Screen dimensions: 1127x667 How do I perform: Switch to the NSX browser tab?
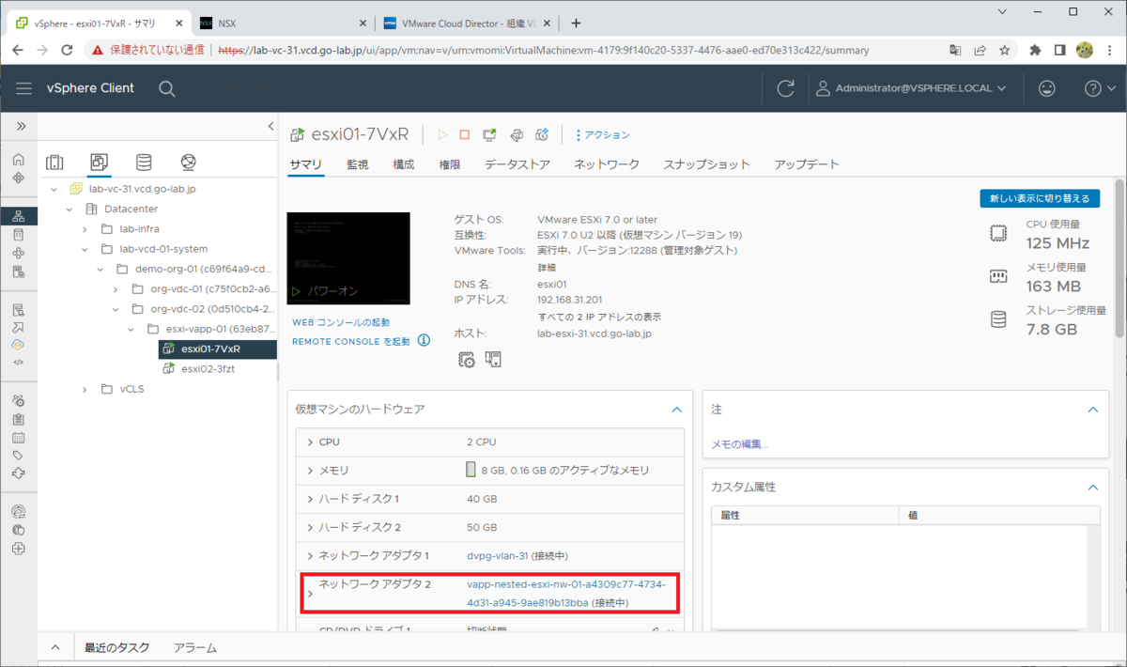[x=284, y=23]
